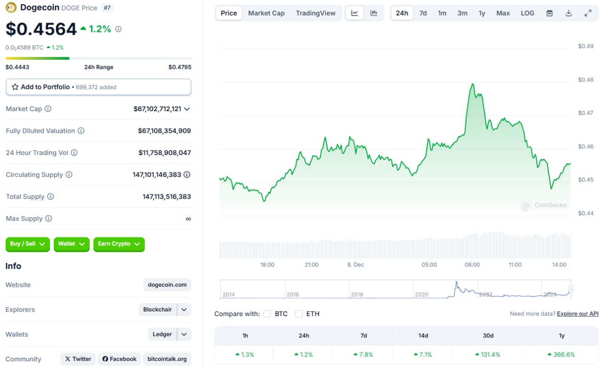Viewport: 603px width, 367px height.
Task: Open the Wallet dropdown
Action: click(72, 244)
